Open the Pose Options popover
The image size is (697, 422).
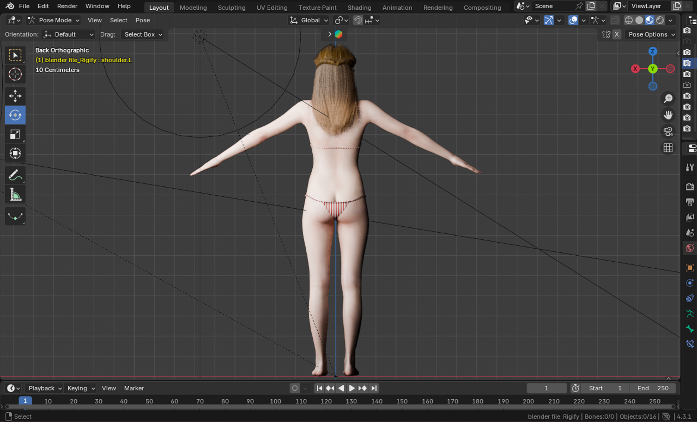point(651,34)
